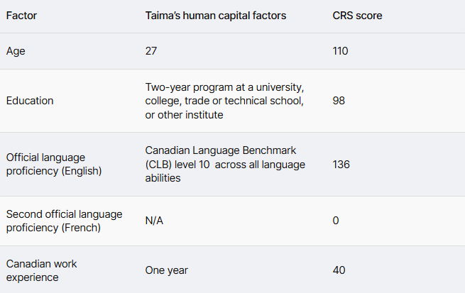The width and height of the screenshot is (465, 293).
Task: Click the CRS score of 98
Action: click(x=339, y=101)
